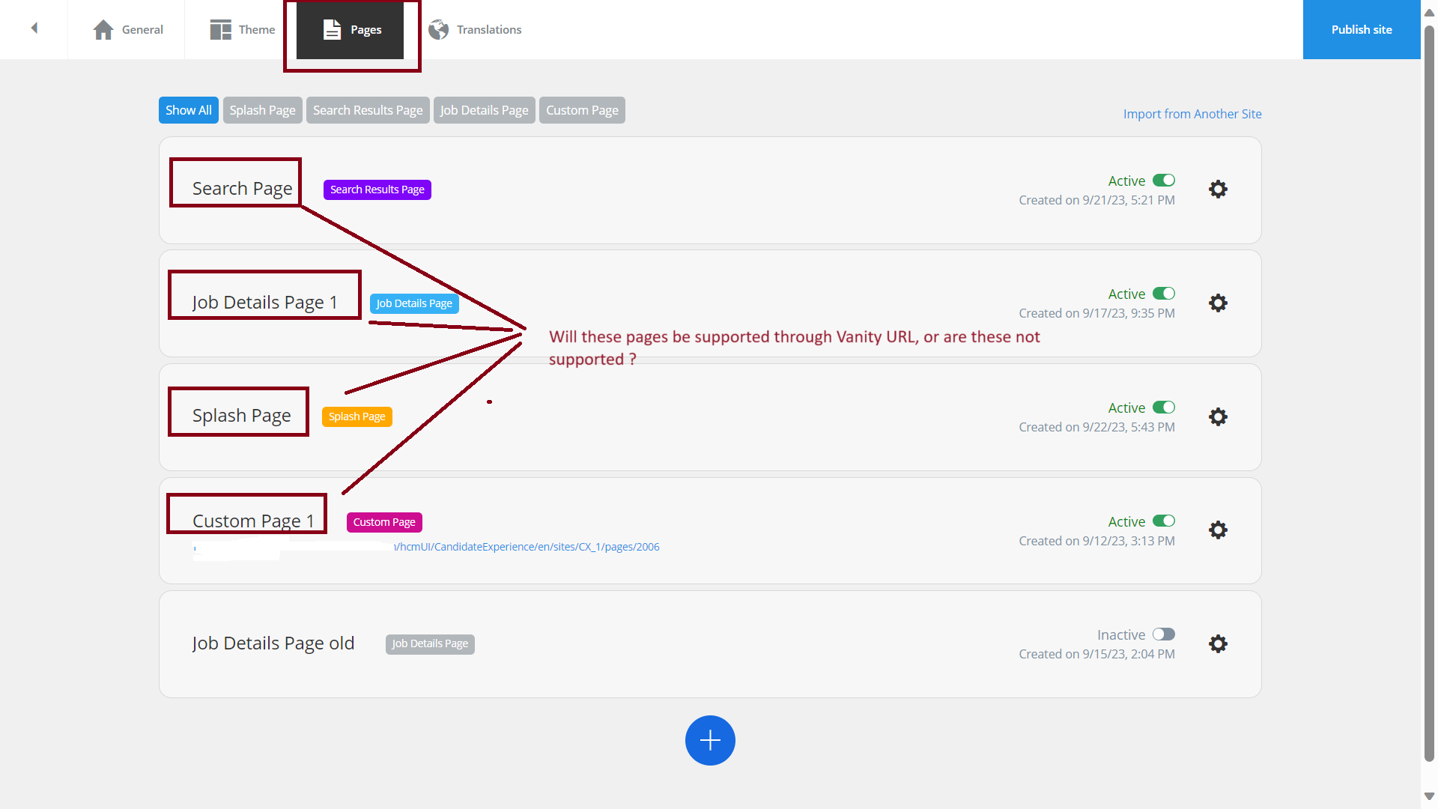Image resolution: width=1438 pixels, height=809 pixels.
Task: Open settings gear for Custom Page 1
Action: pos(1218,530)
